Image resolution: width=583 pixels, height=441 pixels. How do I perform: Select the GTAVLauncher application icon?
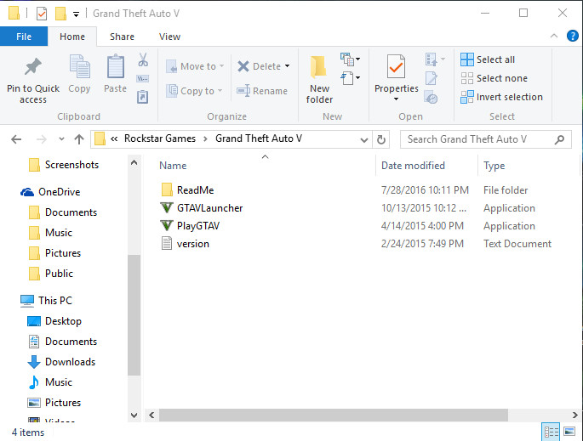(167, 207)
